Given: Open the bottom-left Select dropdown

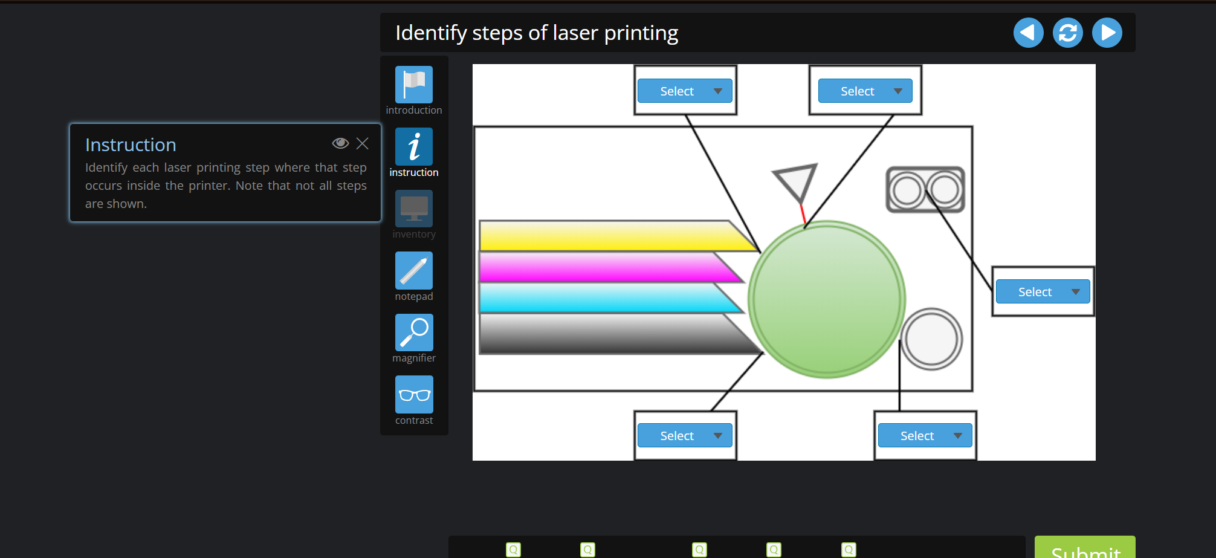Looking at the screenshot, I should pos(685,435).
